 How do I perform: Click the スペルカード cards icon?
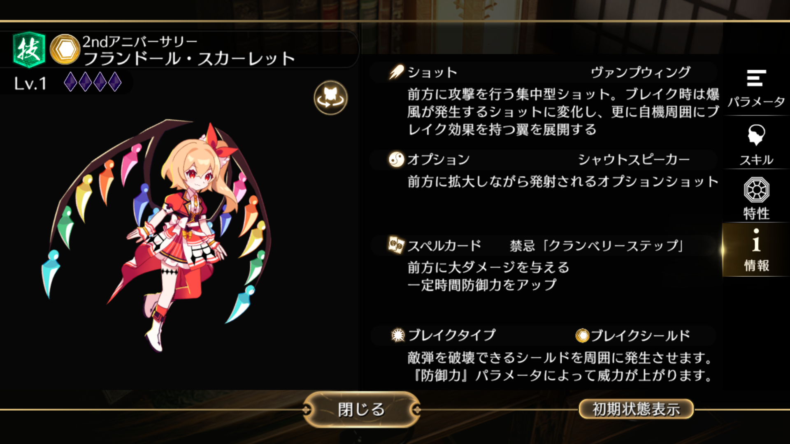click(396, 245)
